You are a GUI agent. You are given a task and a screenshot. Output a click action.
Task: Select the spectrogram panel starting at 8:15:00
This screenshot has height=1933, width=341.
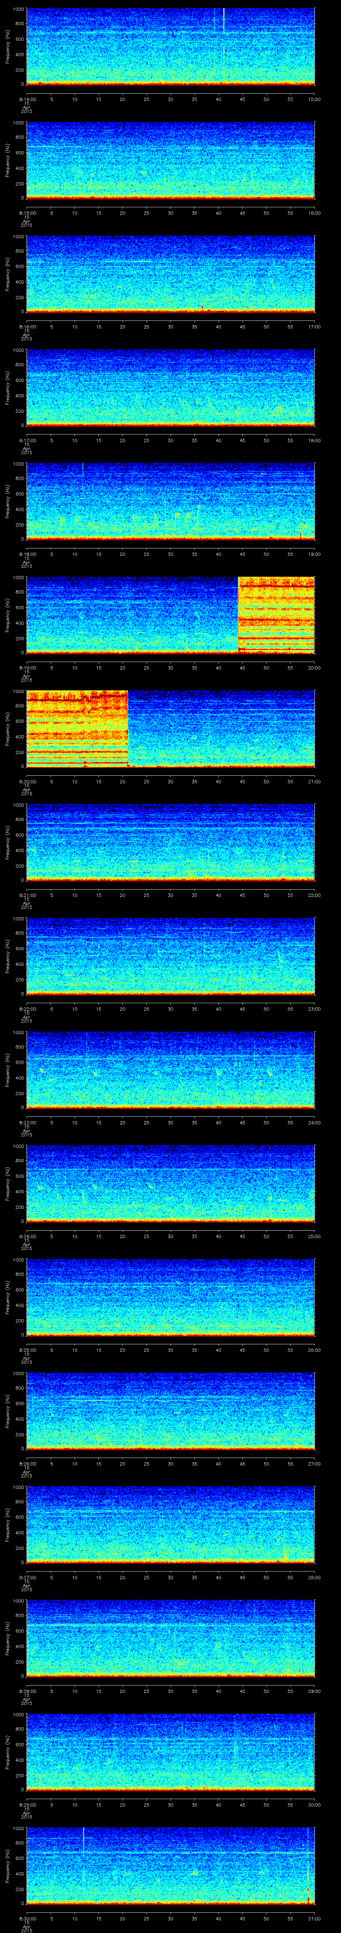[x=170, y=160]
